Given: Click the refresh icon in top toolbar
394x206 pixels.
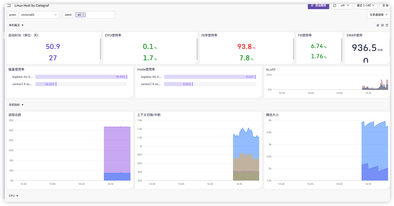Looking at the screenshot, I should (335, 5).
